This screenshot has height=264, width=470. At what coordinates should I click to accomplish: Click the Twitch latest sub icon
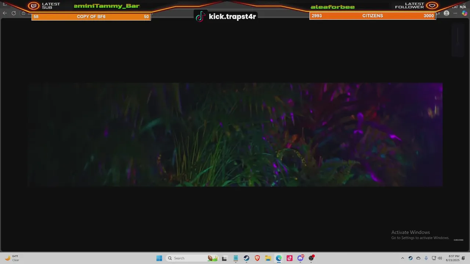(34, 6)
